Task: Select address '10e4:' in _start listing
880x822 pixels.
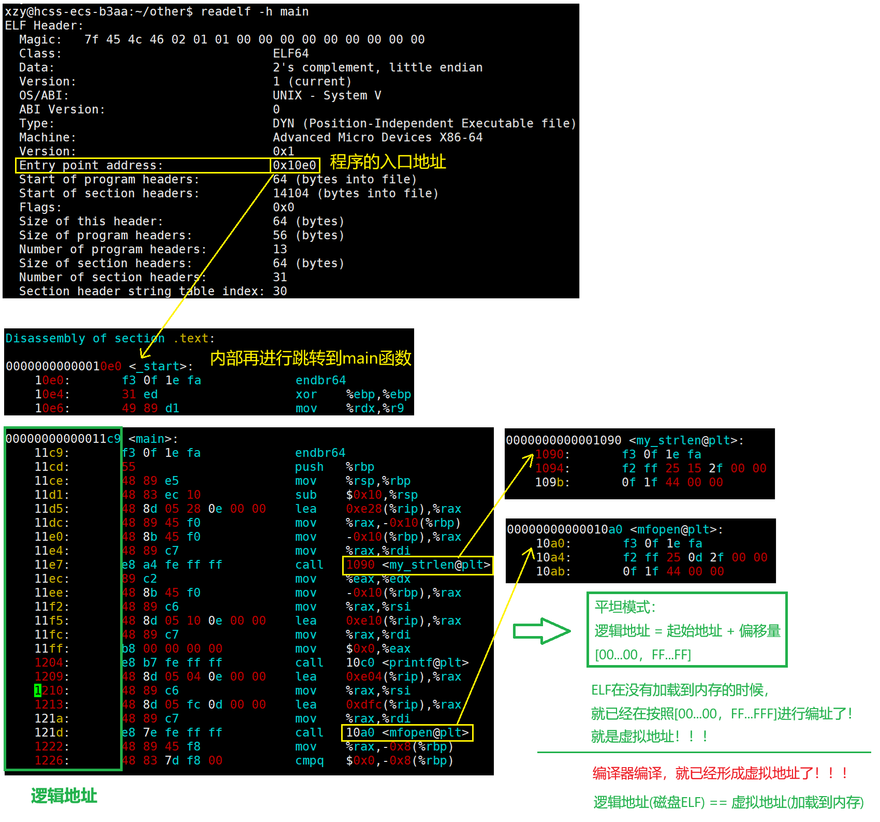Action: (x=52, y=394)
